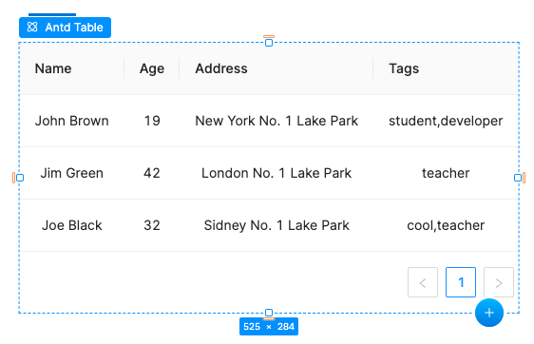The width and height of the screenshot is (534, 344).
Task: Click the Antd Table component label
Action: click(65, 28)
